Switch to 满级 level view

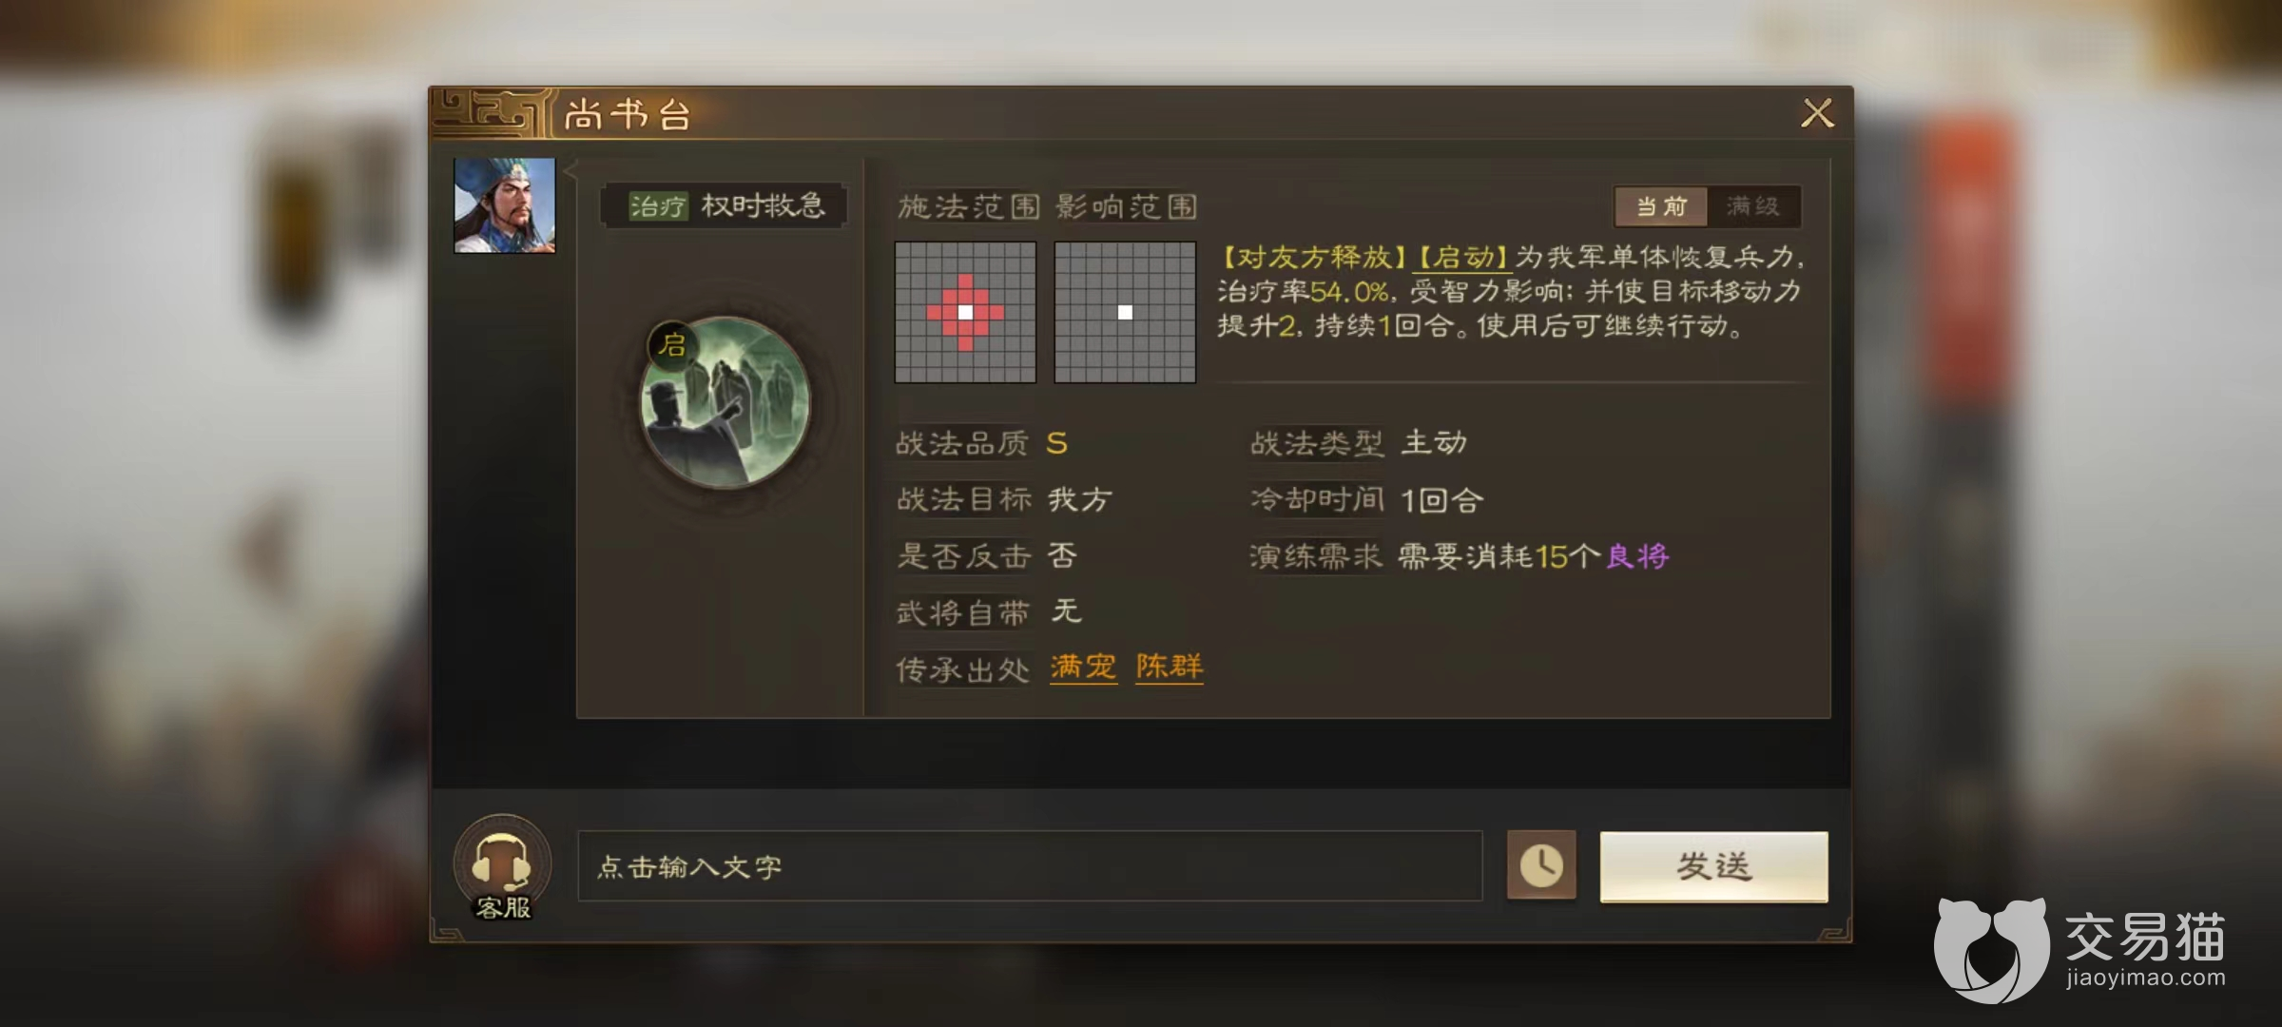[x=1753, y=206]
